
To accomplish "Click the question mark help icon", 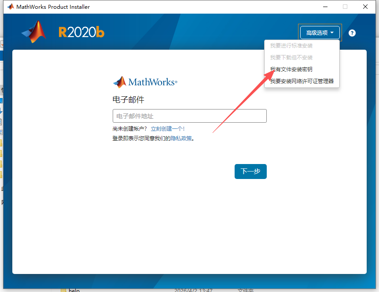I will (352, 33).
